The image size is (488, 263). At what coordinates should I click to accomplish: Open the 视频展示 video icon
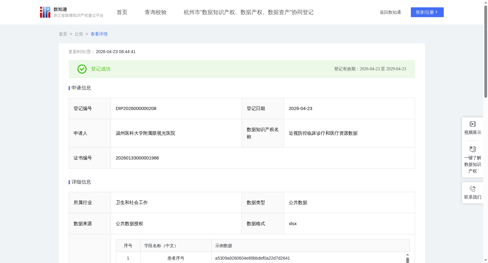coord(472,124)
